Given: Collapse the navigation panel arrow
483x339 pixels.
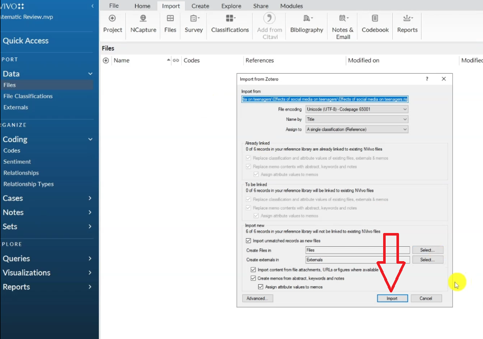Looking at the screenshot, I should click(x=92, y=6).
